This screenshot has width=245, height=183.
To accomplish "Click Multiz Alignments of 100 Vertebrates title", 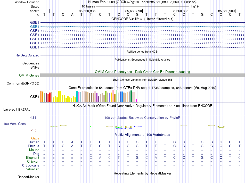I will (x=142, y=135).
